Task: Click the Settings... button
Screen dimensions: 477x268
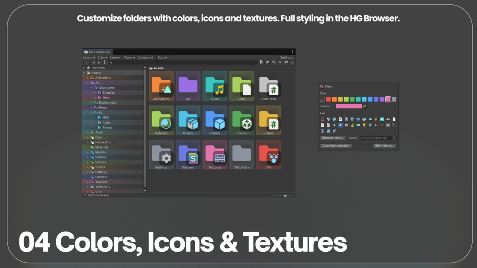Action: tap(287, 58)
